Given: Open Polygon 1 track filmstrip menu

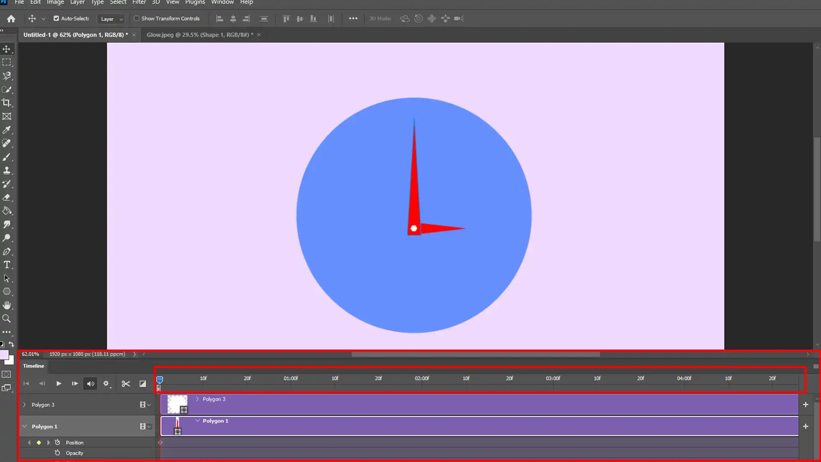Looking at the screenshot, I should (x=145, y=426).
